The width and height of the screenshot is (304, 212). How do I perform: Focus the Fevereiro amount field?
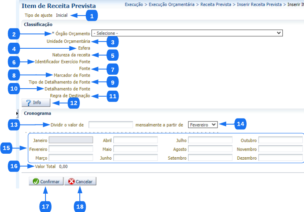click(71, 149)
